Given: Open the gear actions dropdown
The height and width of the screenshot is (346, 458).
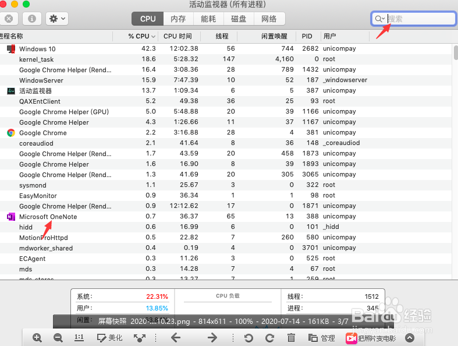Looking at the screenshot, I should click(57, 19).
